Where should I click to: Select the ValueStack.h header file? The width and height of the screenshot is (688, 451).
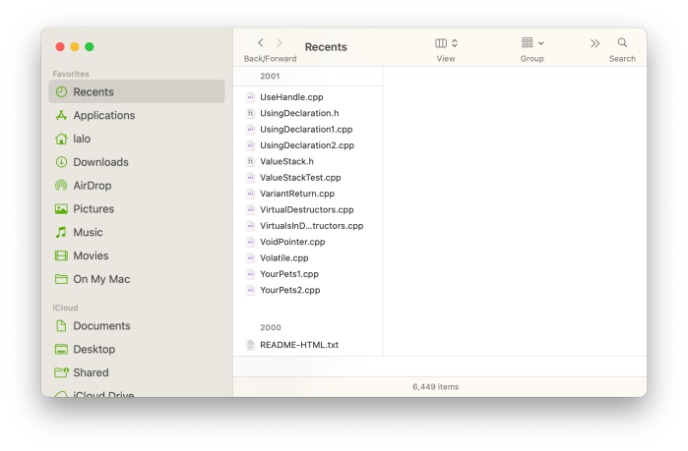286,161
